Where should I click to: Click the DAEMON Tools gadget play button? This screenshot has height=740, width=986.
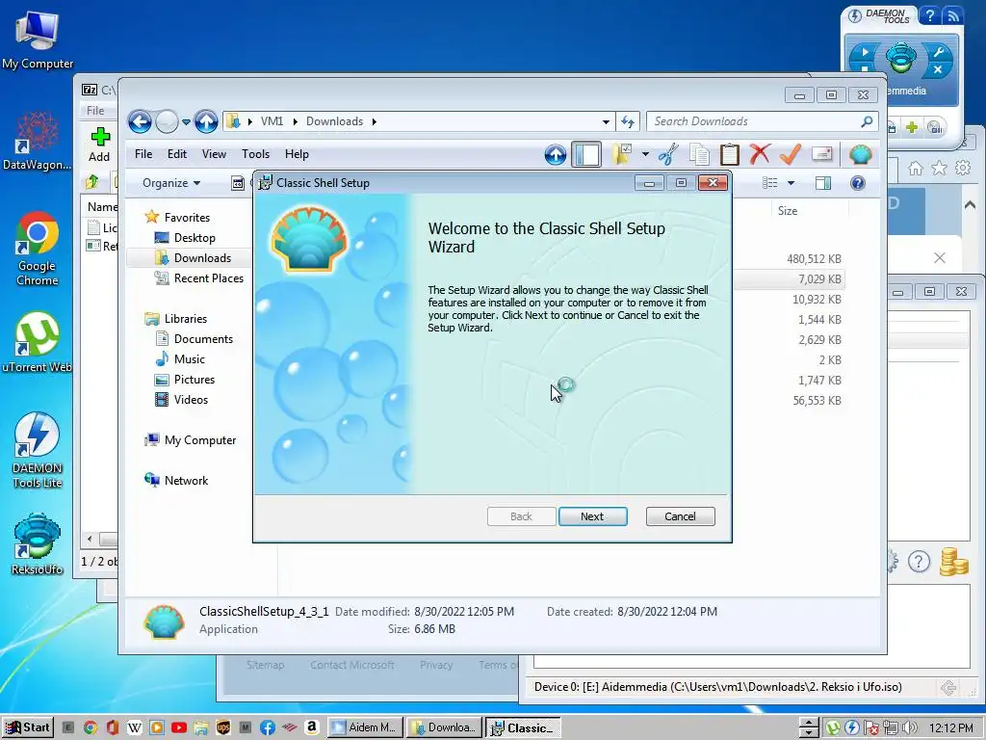[x=865, y=52]
